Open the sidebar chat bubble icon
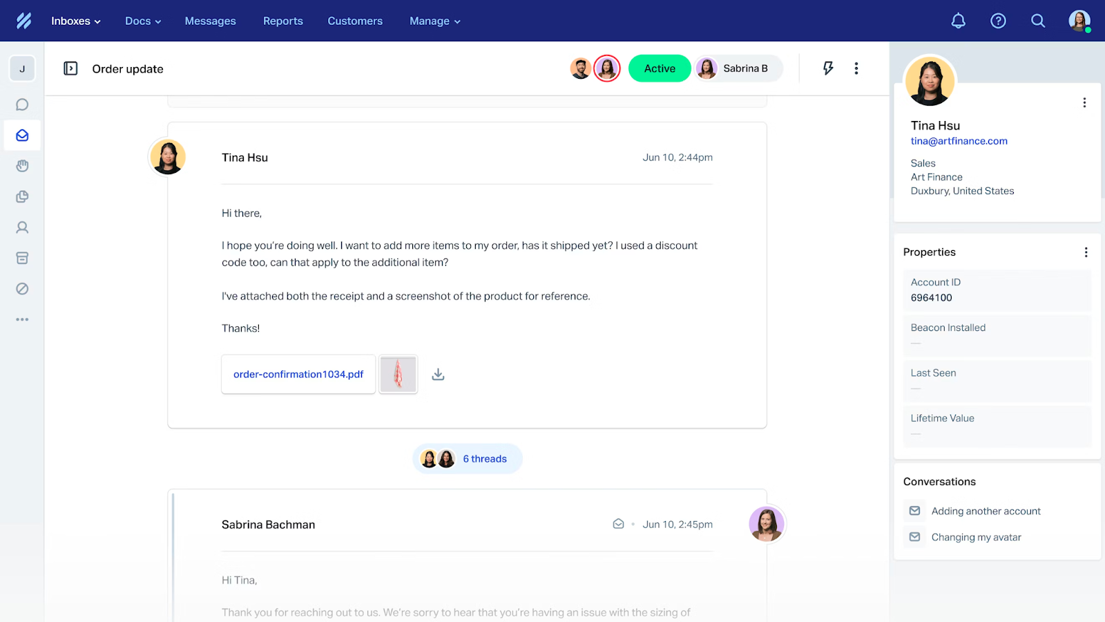 tap(22, 104)
